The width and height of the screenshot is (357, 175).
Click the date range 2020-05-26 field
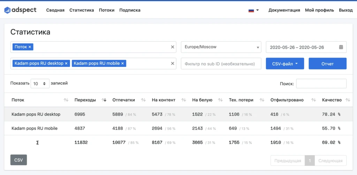pyautogui.click(x=306, y=47)
